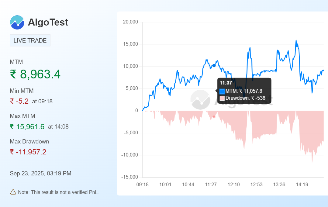Select the ₹ 8,963.4 MTM value
328x207 pixels.
[x=35, y=74]
